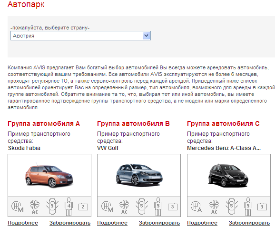The height and width of the screenshot is (226, 275).
Task: Click the 3-luggage icon under VW Golf
Action: pyautogui.click(x=173, y=207)
